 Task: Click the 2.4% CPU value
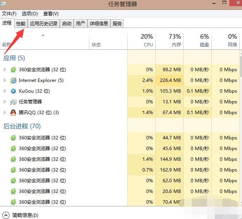148,80
